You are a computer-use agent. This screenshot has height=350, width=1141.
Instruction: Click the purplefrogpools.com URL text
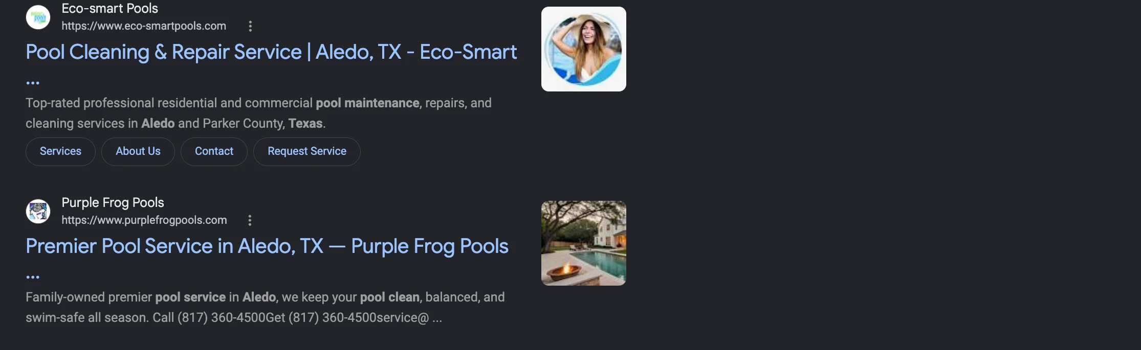144,220
